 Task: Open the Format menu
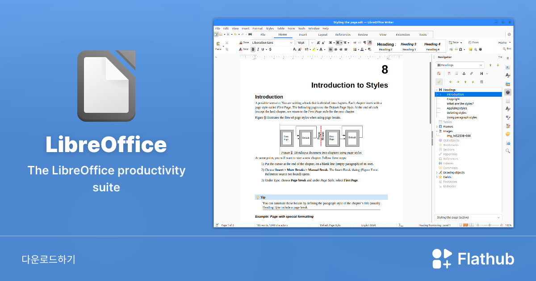pos(258,28)
